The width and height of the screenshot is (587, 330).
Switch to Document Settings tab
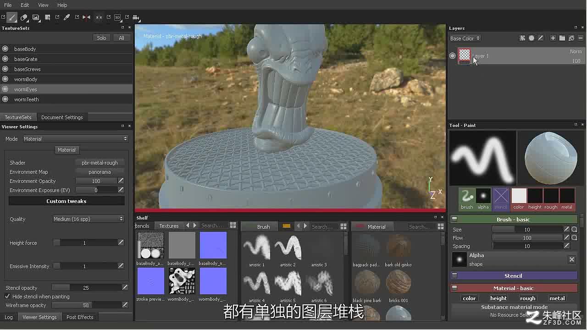coord(62,117)
